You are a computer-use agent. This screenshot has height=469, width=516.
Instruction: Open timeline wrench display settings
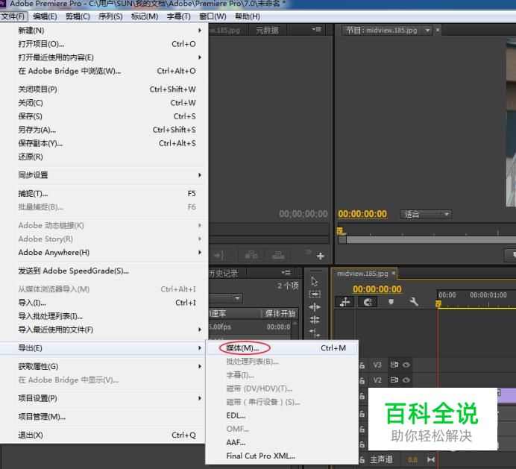click(413, 302)
